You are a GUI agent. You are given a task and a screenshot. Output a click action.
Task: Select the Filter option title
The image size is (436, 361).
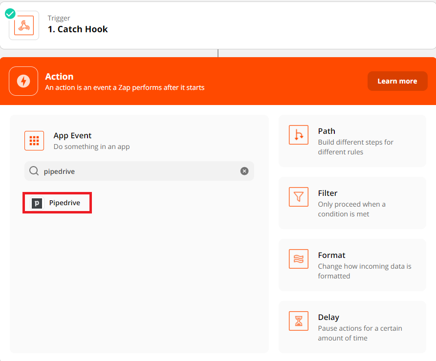[x=327, y=193]
